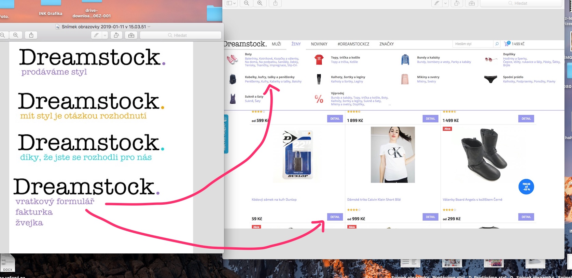Click the blue vertical side tab on webpage
This screenshot has width=572, height=278.
[x=226, y=134]
